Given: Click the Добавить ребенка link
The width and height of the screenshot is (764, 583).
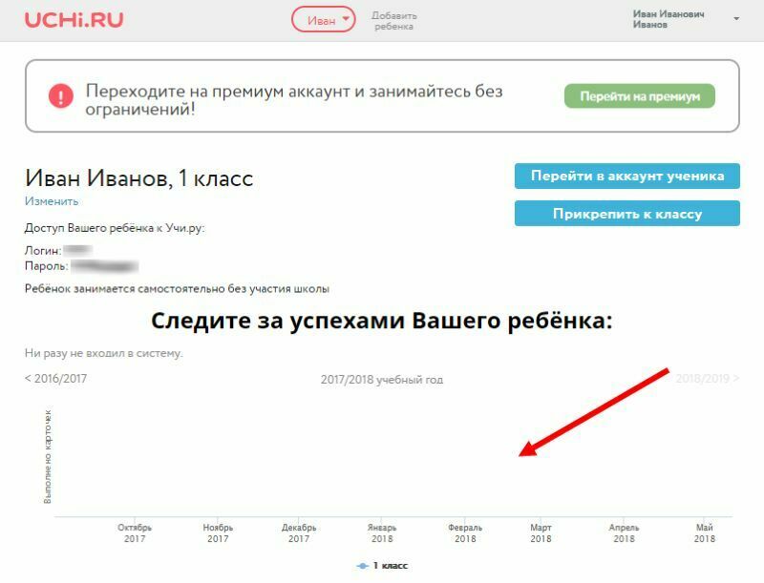Looking at the screenshot, I should coord(393,21).
